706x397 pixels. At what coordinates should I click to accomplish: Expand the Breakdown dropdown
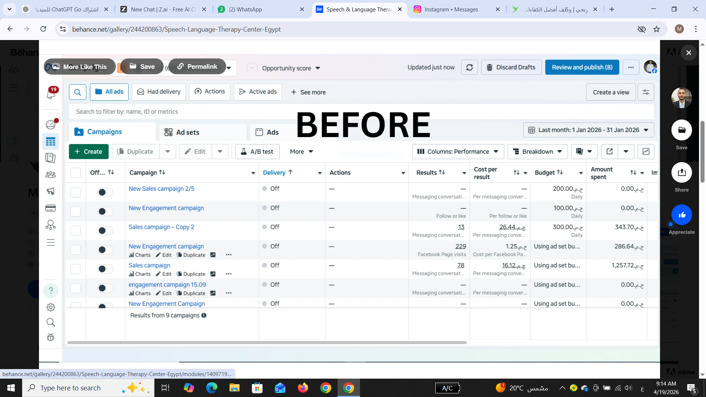tap(537, 151)
